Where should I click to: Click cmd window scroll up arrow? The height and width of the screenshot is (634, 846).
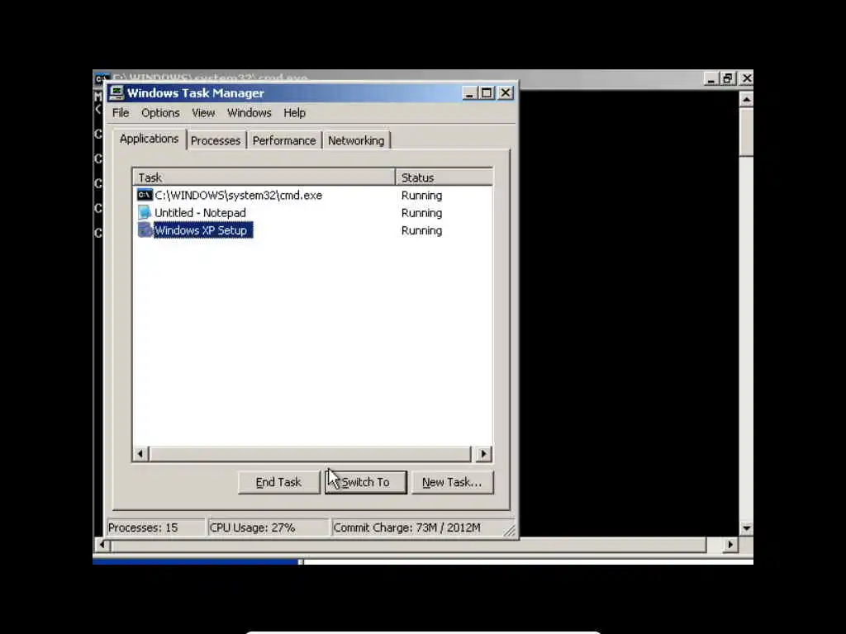pyautogui.click(x=746, y=99)
